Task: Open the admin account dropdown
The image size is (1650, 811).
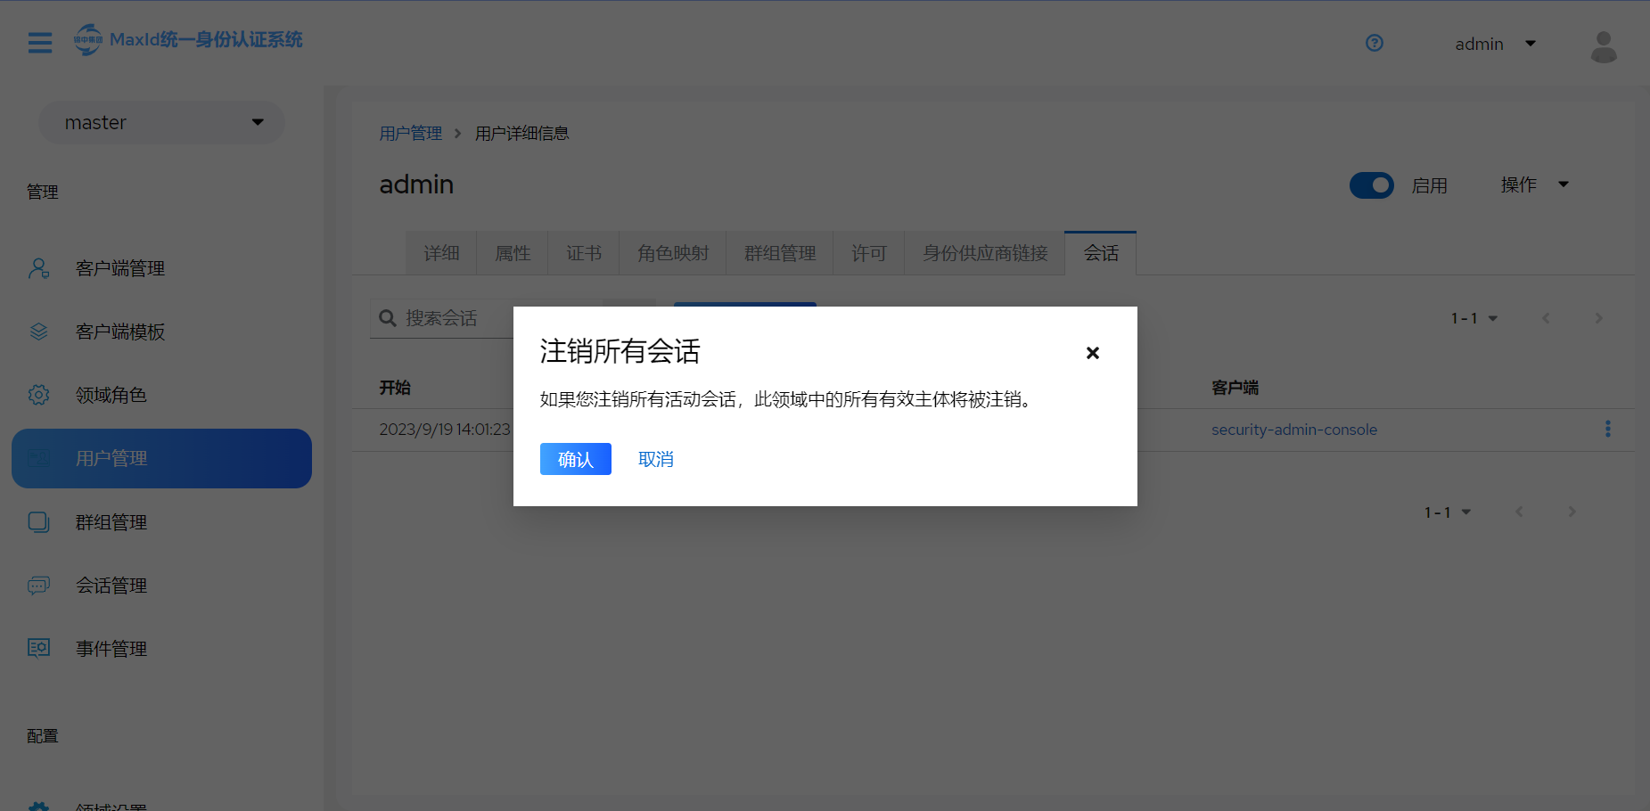Action: tap(1495, 44)
